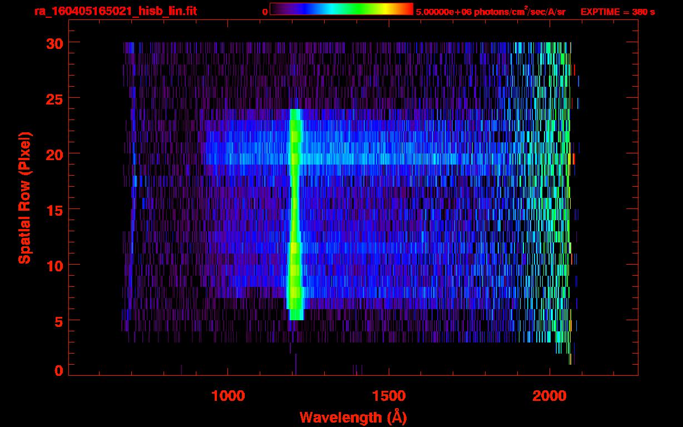Pick the rainbow color scale bar
This screenshot has width=683, height=427.
coord(341,9)
